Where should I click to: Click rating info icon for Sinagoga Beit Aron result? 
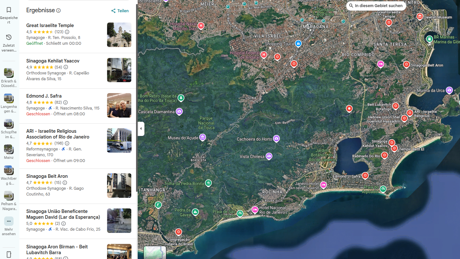65,183
